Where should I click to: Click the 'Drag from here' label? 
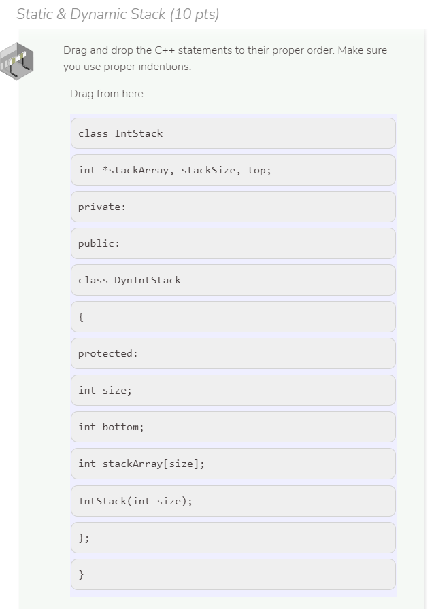(x=107, y=94)
